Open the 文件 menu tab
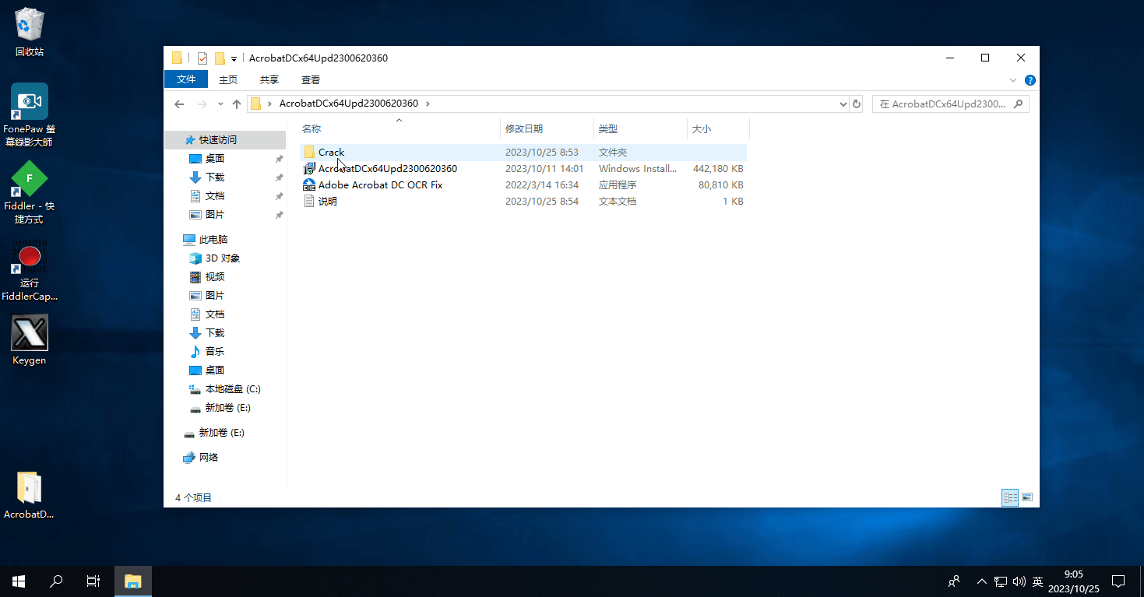Viewport: 1144px width, 597px height. coord(186,79)
